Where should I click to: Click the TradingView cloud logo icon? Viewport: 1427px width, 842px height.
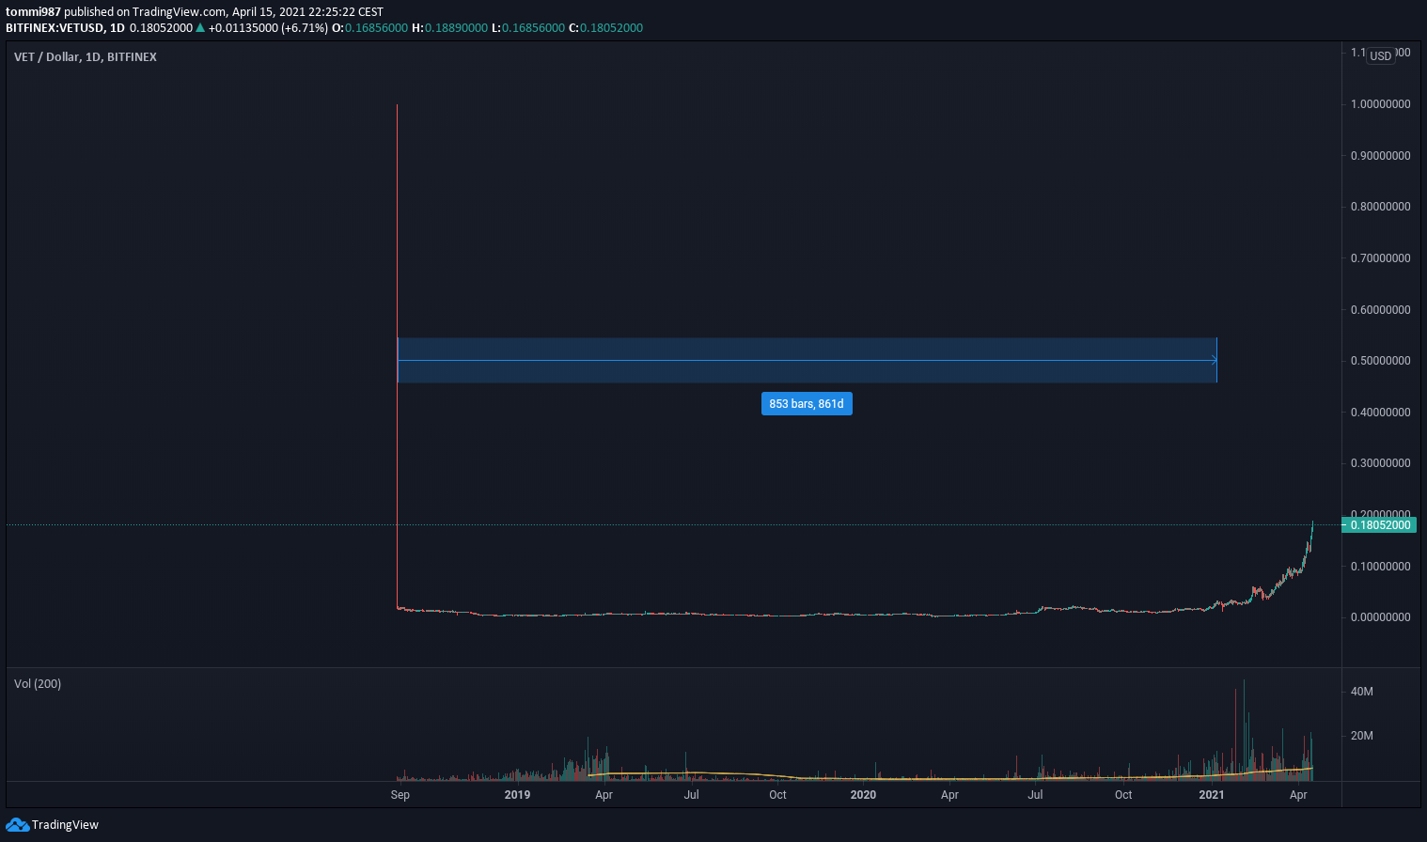(17, 825)
